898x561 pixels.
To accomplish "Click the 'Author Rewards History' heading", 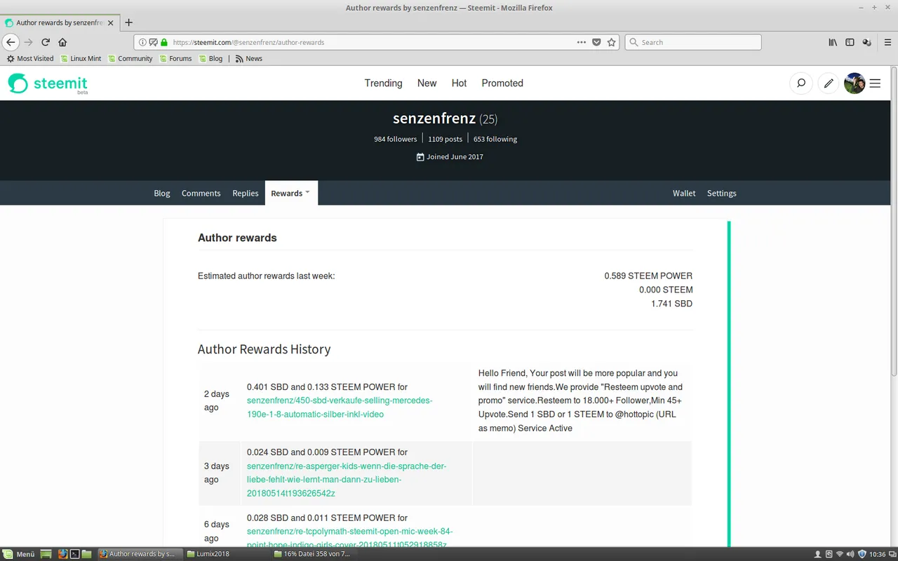I will (x=264, y=349).
